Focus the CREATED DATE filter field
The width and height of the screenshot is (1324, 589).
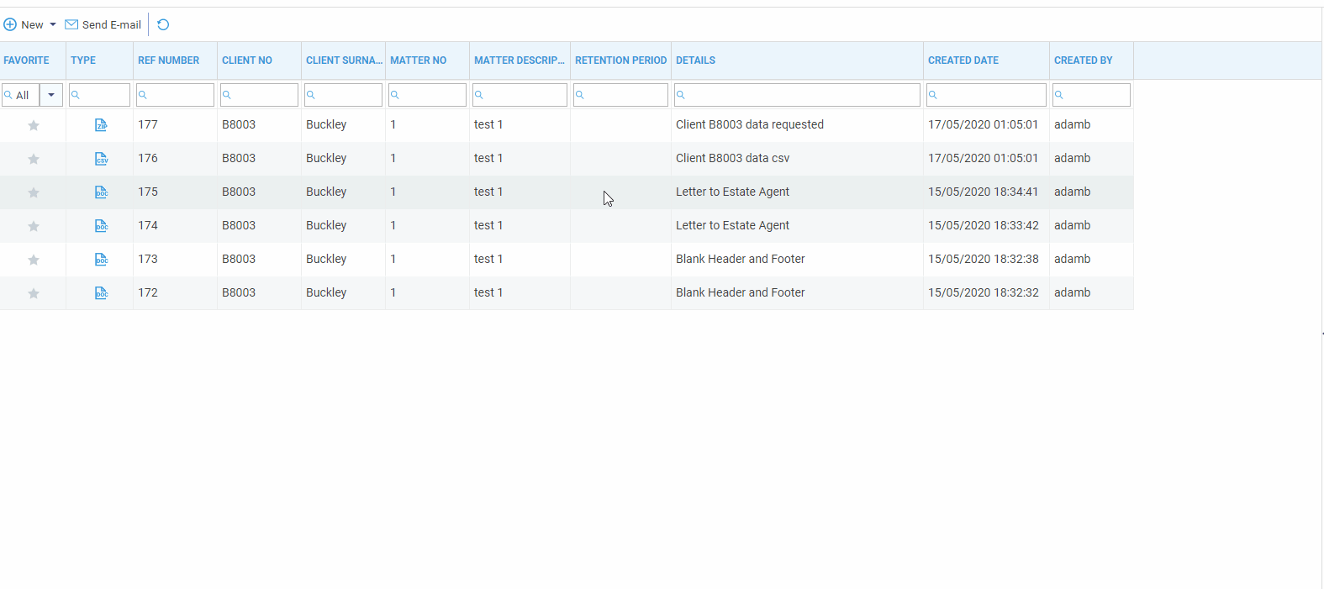(986, 95)
